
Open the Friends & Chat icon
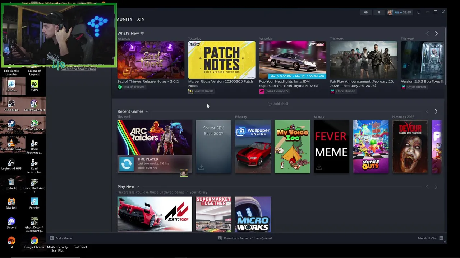[x=441, y=238]
